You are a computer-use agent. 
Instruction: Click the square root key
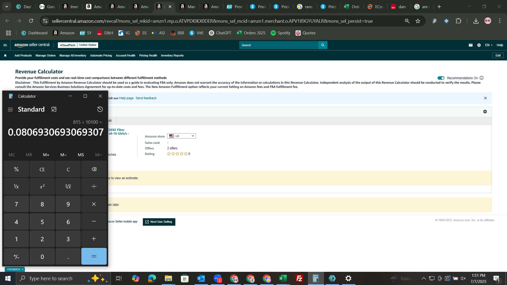click(68, 187)
